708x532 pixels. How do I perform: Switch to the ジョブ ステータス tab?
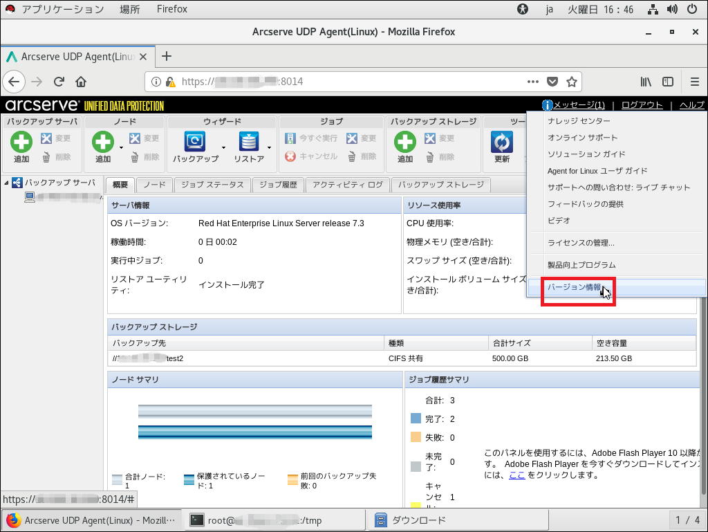(213, 185)
